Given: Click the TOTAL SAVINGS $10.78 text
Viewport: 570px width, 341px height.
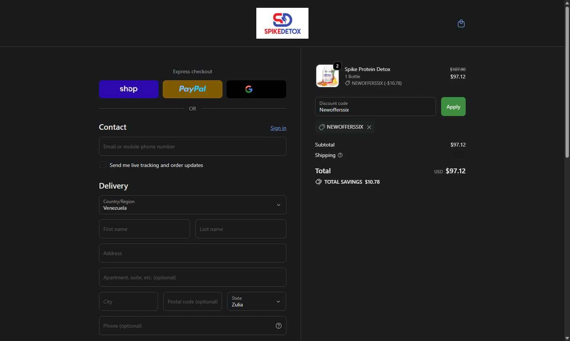Looking at the screenshot, I should coord(352,182).
